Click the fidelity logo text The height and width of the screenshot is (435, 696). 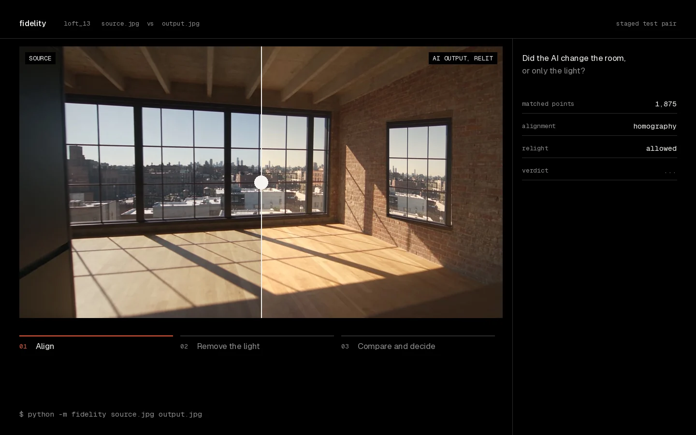(32, 23)
